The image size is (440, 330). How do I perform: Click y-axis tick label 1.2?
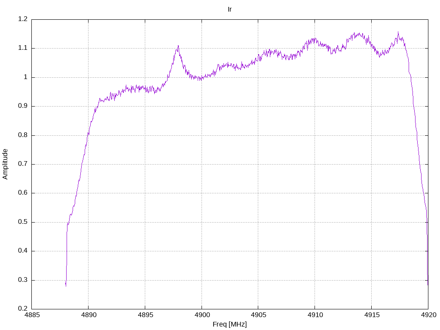pyautogui.click(x=23, y=19)
